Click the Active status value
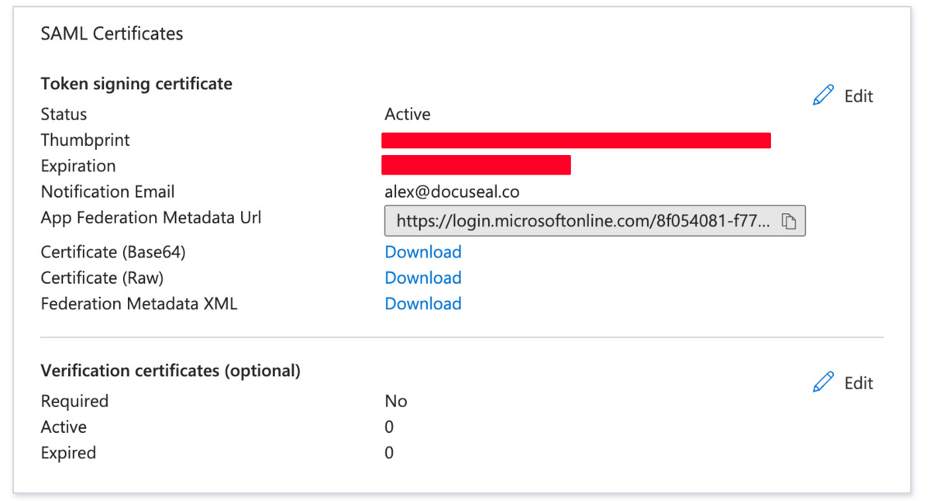Image resolution: width=930 pixels, height=501 pixels. 408,114
